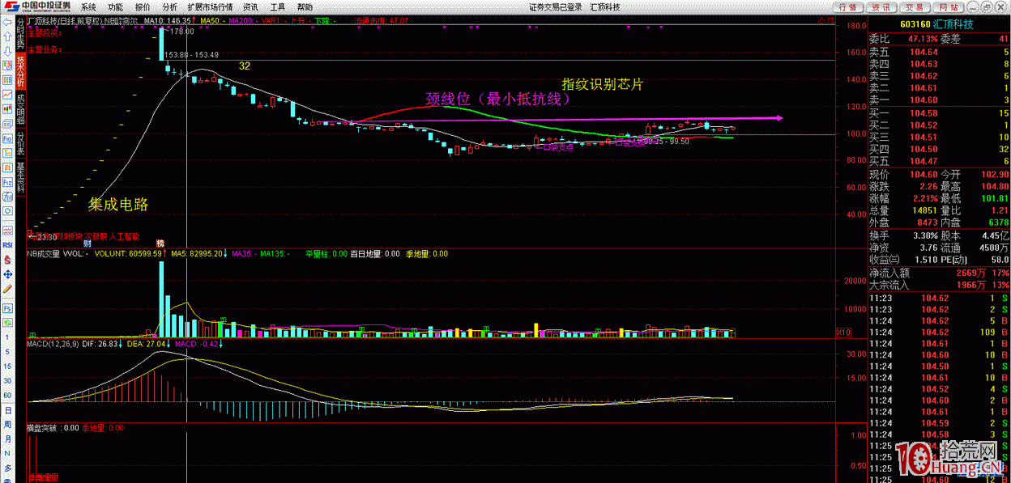Click the red back arrow icon in left toolbar

tap(7, 23)
